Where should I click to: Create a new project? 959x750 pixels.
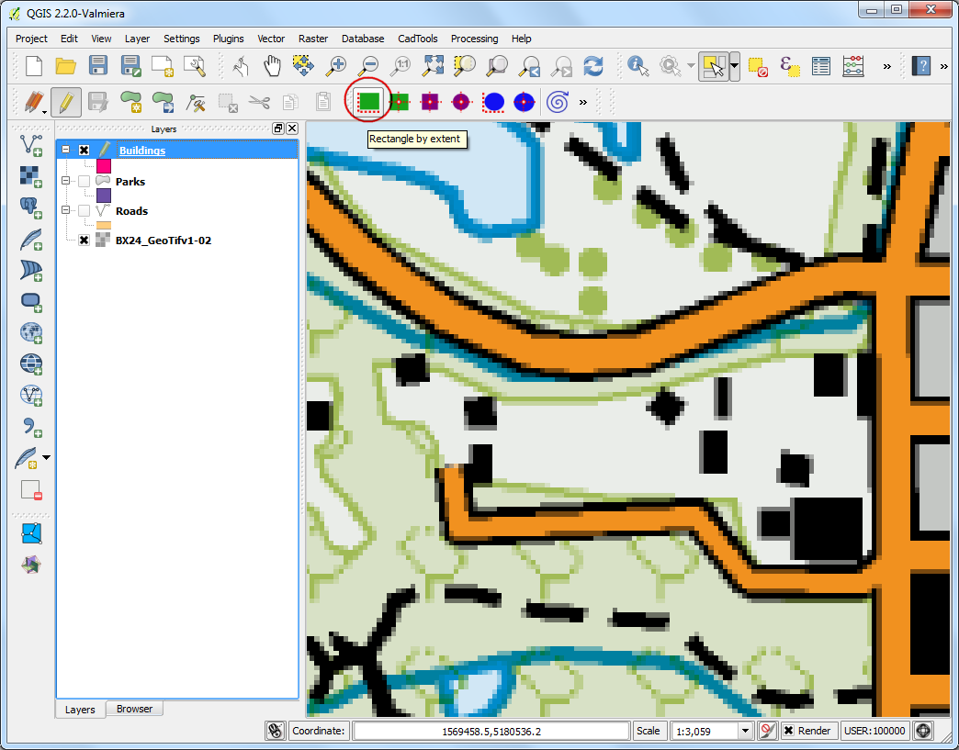pyautogui.click(x=34, y=65)
